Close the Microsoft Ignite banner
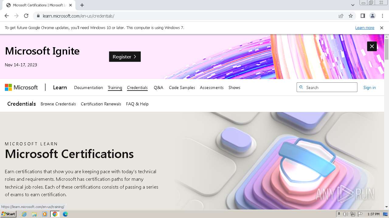This screenshot has height=218, width=389. pyautogui.click(x=372, y=46)
